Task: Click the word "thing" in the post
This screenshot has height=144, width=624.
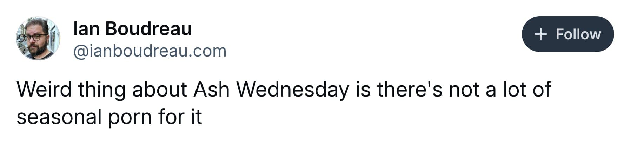Action: [x=102, y=90]
